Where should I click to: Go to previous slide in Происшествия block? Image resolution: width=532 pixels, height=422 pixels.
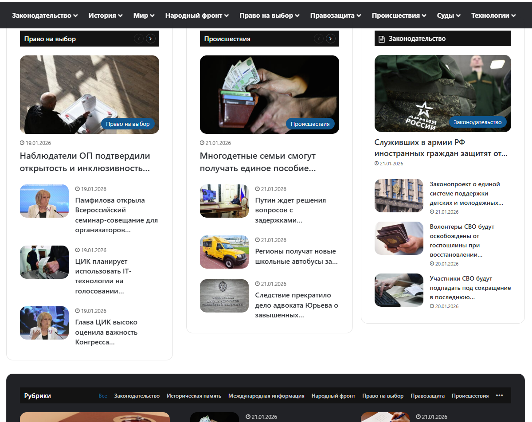(x=319, y=39)
